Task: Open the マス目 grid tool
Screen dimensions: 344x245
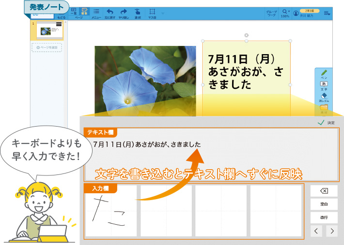Action: point(152,12)
